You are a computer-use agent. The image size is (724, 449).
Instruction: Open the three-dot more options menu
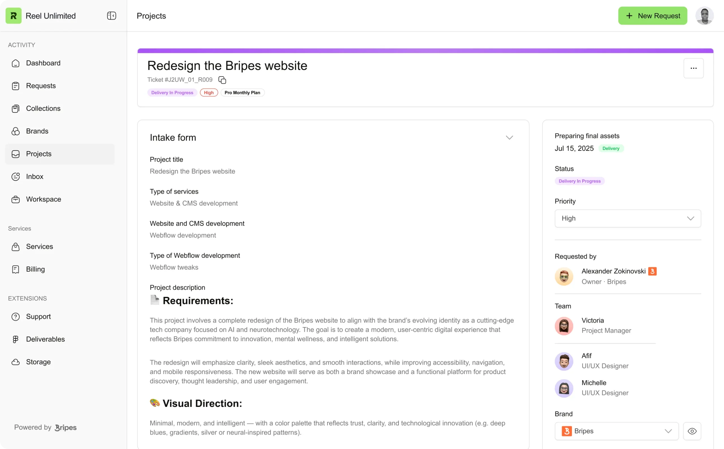pyautogui.click(x=693, y=68)
